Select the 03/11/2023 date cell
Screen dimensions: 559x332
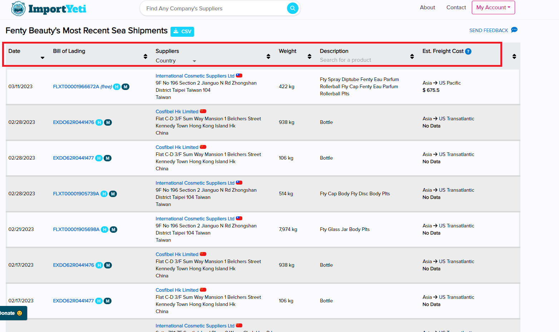pos(20,87)
